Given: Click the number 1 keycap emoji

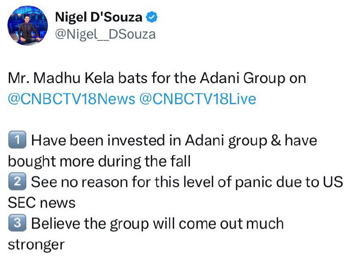Looking at the screenshot, I should pos(17,140).
